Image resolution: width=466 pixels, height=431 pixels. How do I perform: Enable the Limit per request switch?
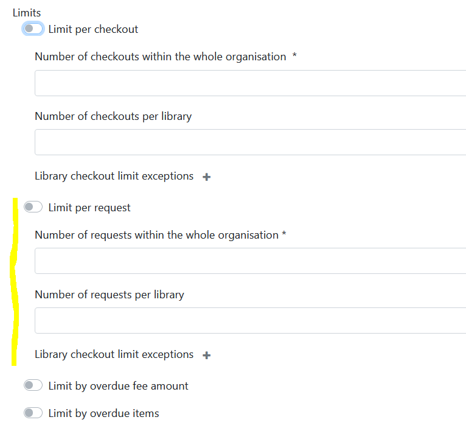(33, 208)
